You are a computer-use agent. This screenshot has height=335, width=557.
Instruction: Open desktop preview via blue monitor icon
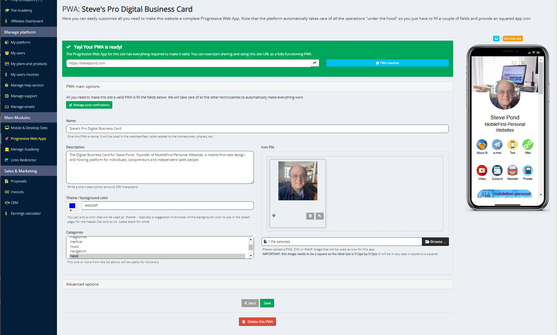pos(496,38)
